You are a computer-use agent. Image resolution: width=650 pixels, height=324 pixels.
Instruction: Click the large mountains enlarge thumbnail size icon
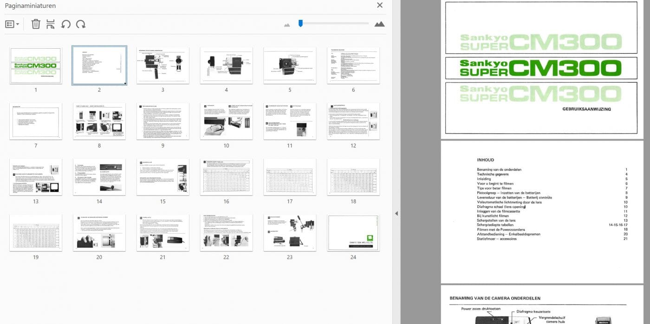point(379,24)
